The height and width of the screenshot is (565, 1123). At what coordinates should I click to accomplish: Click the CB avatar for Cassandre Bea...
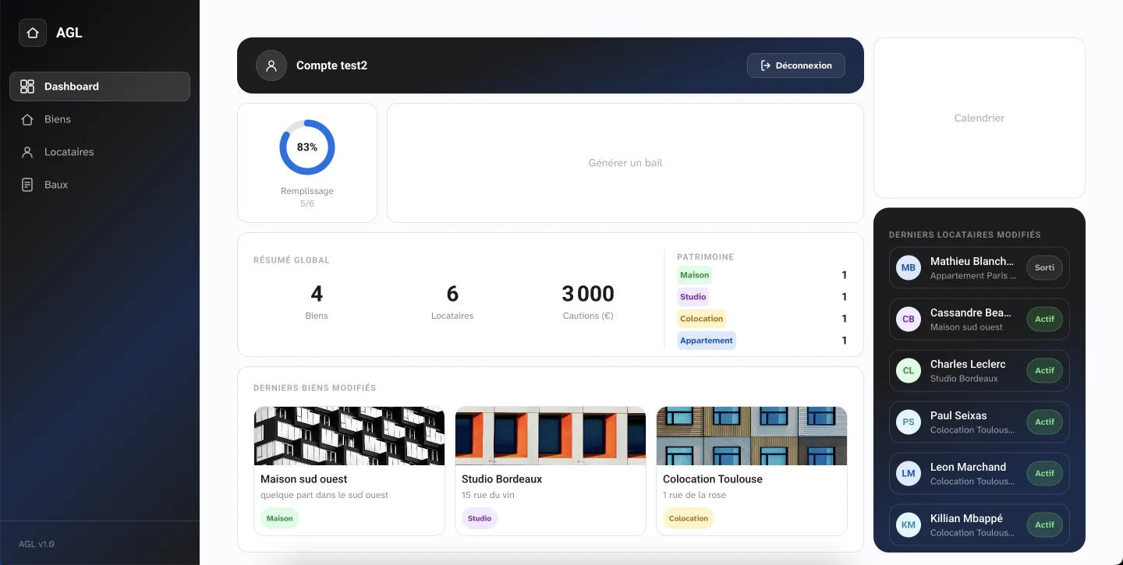(909, 320)
